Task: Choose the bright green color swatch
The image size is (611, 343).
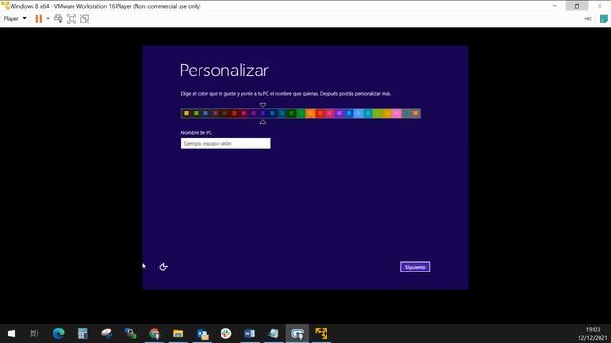Action: coord(302,113)
